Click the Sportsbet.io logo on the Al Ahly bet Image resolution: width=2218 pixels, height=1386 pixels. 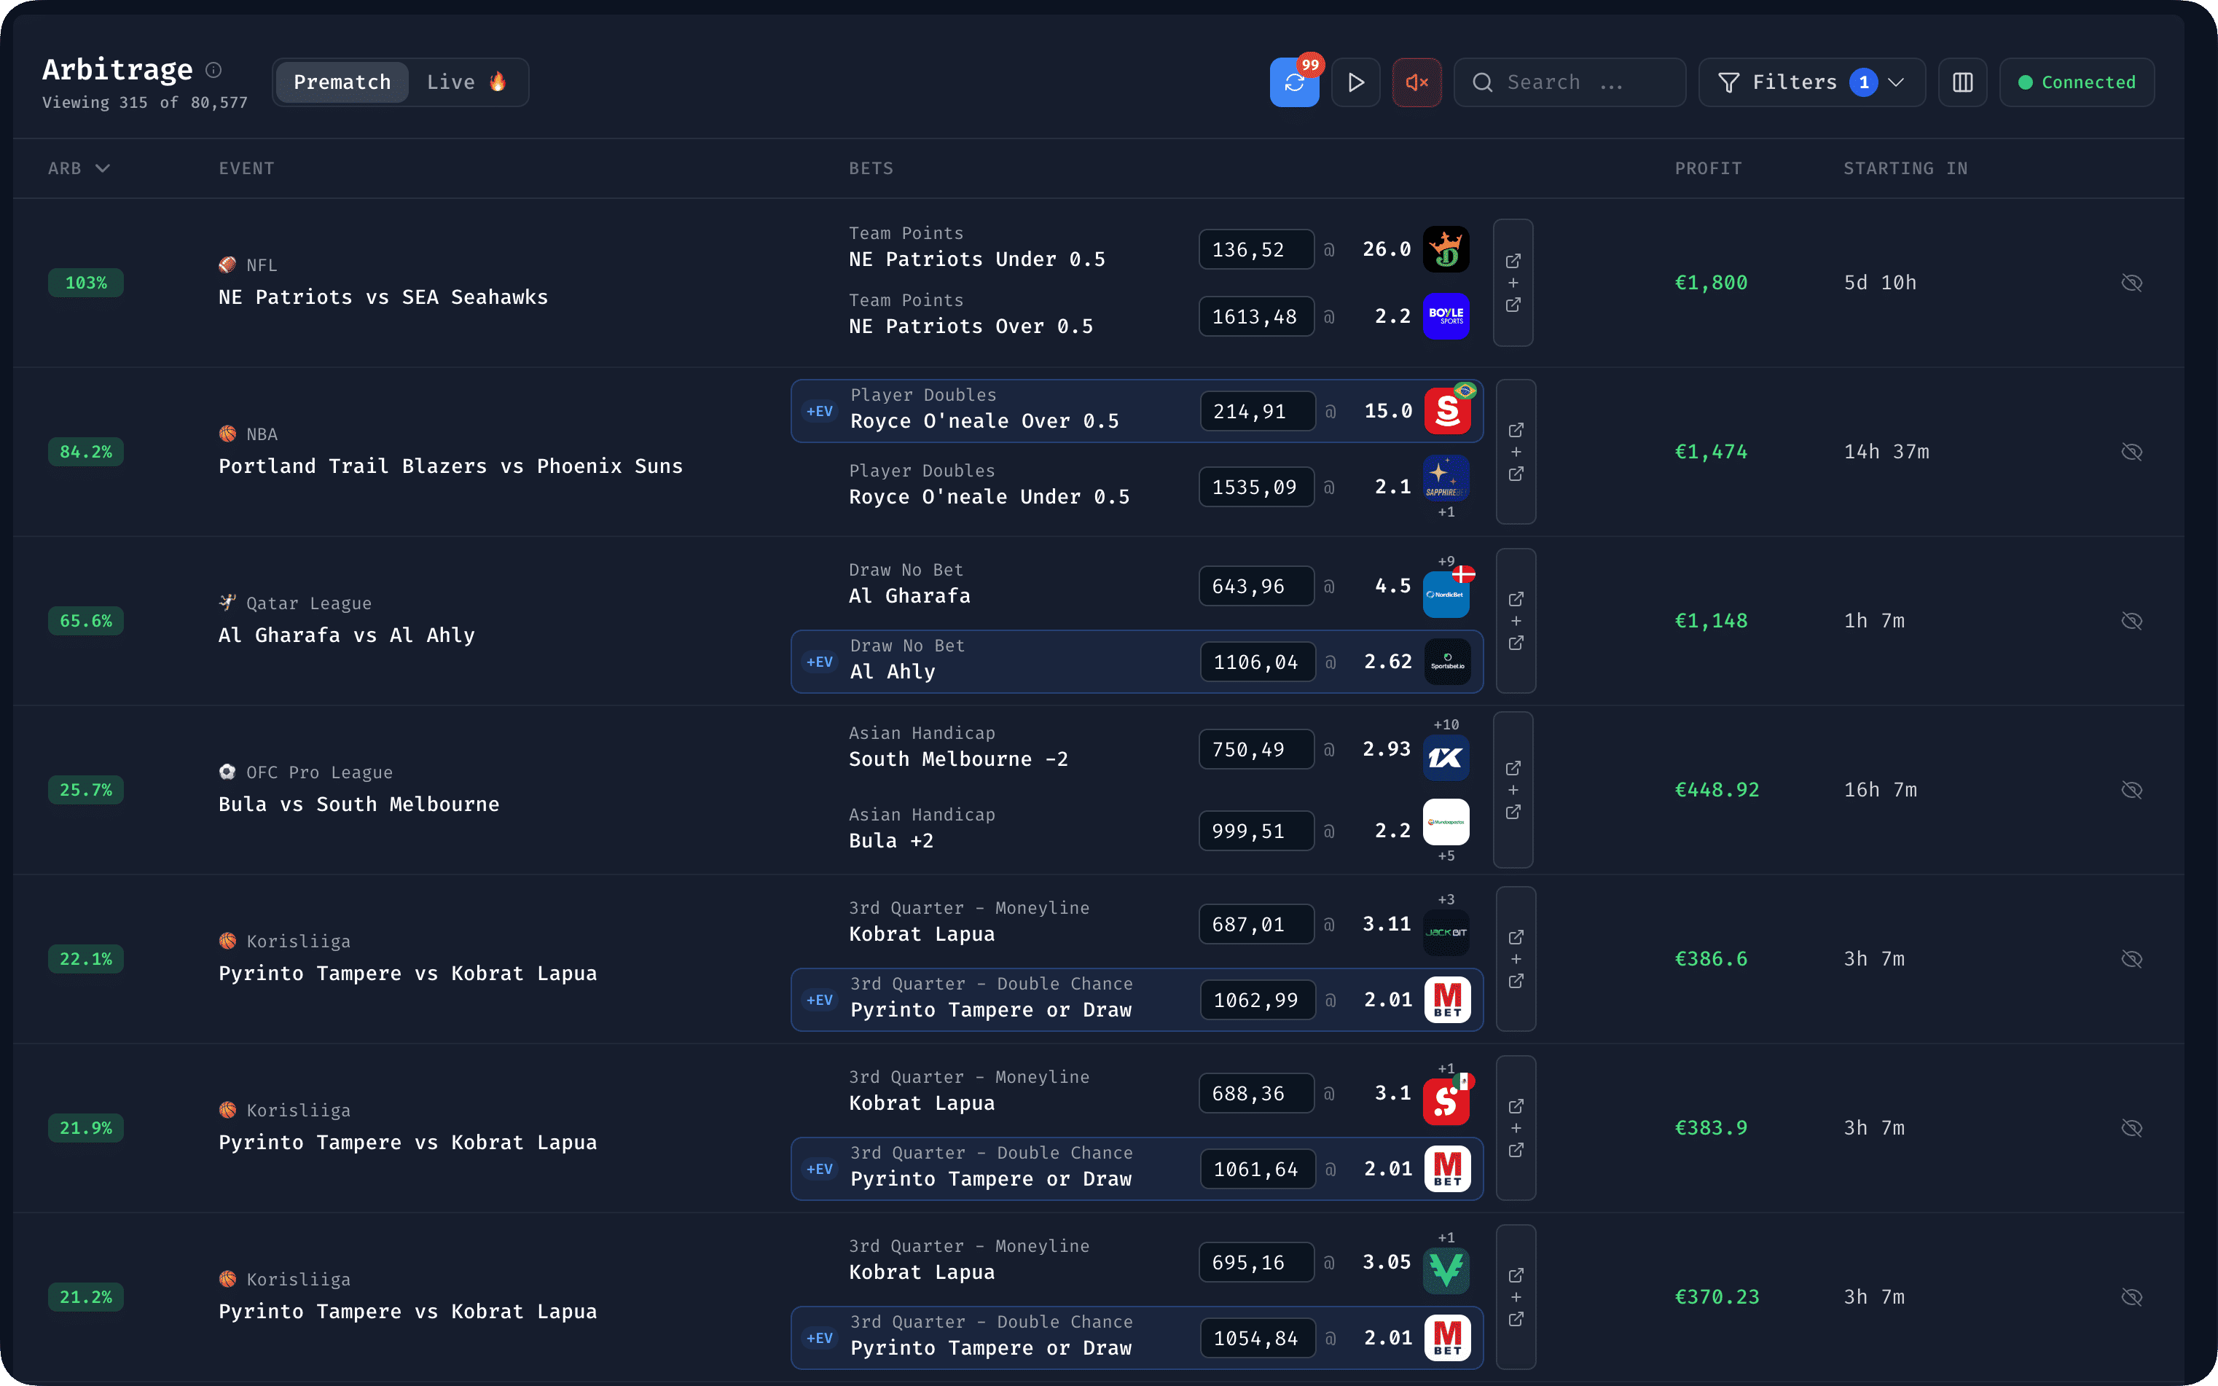[x=1446, y=662]
